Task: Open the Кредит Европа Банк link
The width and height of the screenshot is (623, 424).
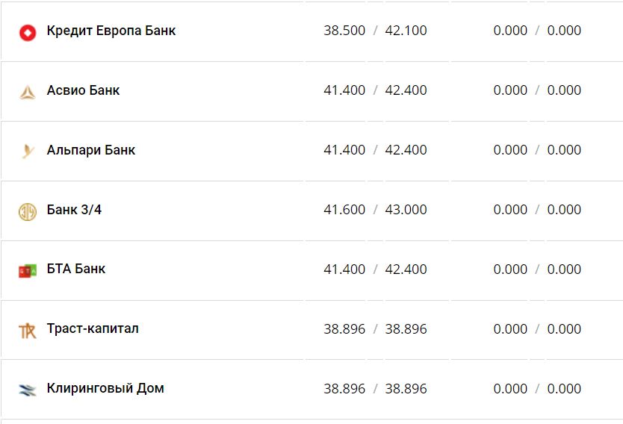Action: (111, 31)
